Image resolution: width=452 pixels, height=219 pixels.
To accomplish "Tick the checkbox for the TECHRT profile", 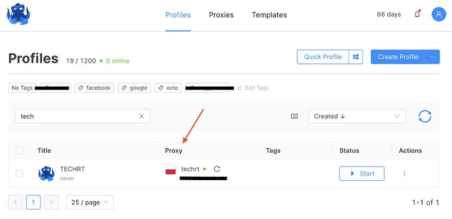I will click(19, 174).
